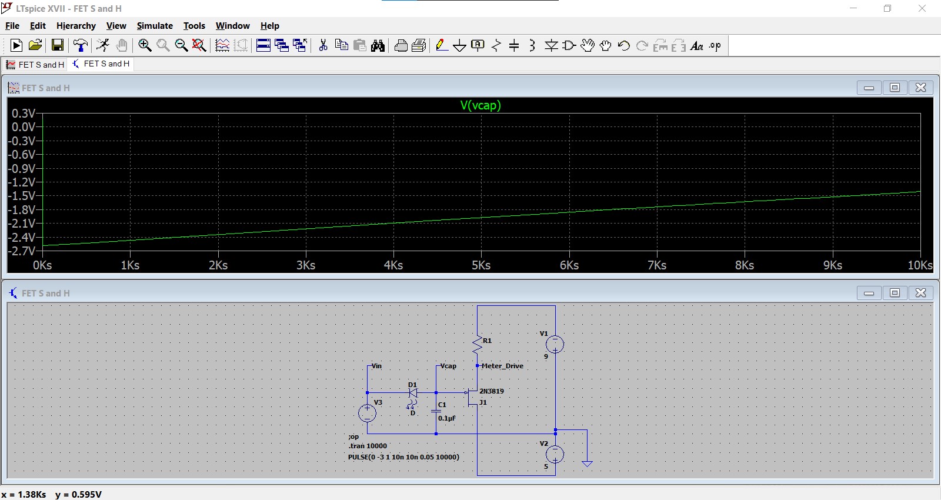Open the Simulate menu
The height and width of the screenshot is (500, 941).
click(x=155, y=26)
